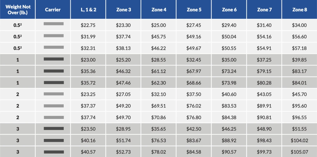Click the $69.51 Zone 4 price
The height and width of the screenshot is (157, 317).
tap(158, 106)
